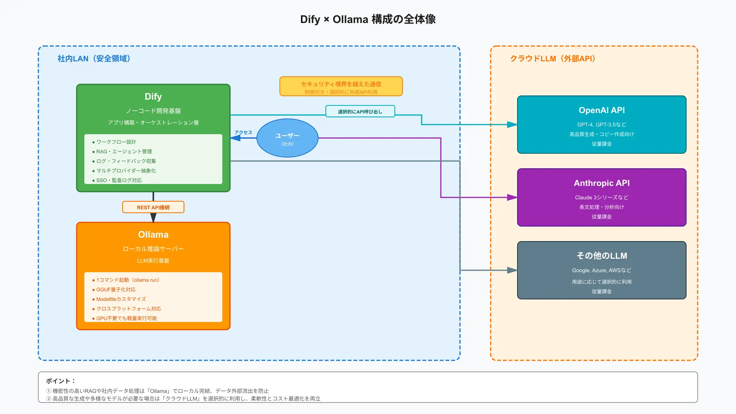Select the 'クラウドLLM（外部API）' label

click(x=554, y=59)
